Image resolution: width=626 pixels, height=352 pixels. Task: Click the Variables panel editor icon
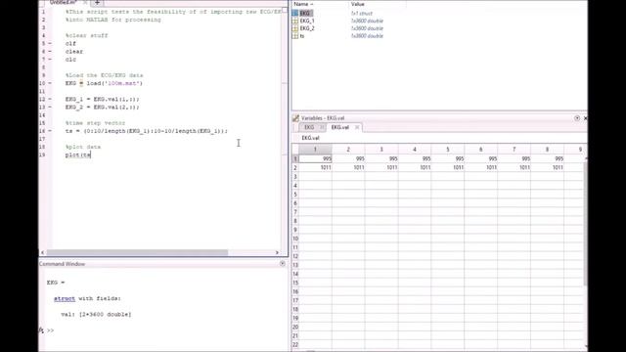(x=295, y=118)
